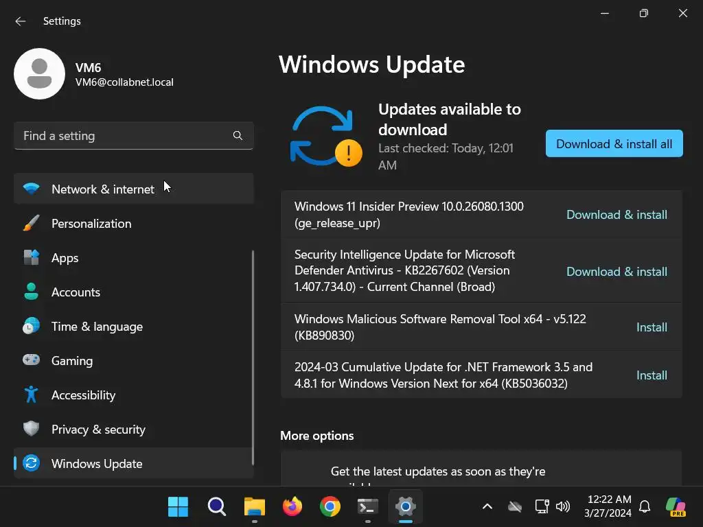
Task: Click the More options heading
Action: [x=317, y=436]
